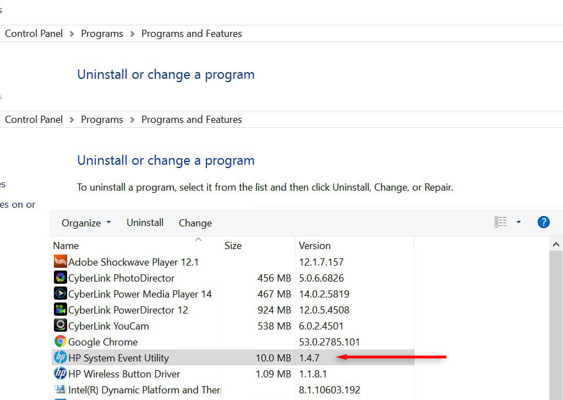Go to Programs in the breadcrumb
Screen dimensions: 563x400
(x=102, y=120)
